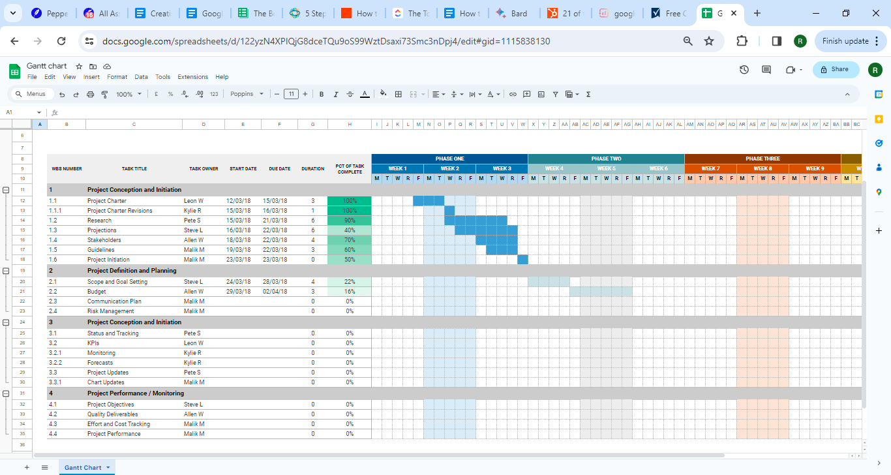
Task: Open more number formats (123)
Action: (x=214, y=94)
